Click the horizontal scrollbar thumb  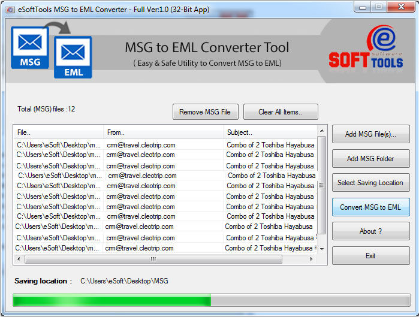pos(153,259)
